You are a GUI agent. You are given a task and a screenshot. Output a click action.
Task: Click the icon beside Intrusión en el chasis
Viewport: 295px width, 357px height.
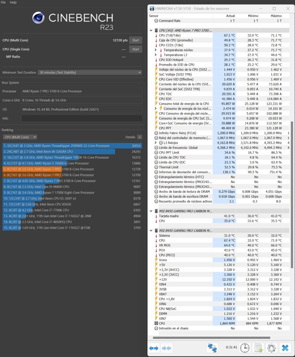pyautogui.click(x=156, y=328)
